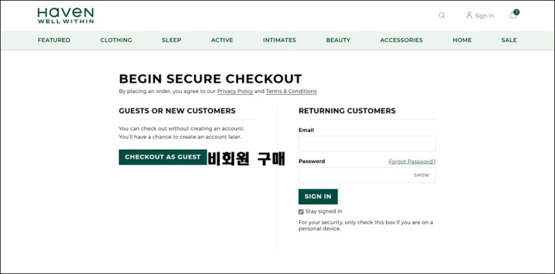Go to the HOME category
Image resolution: width=555 pixels, height=274 pixels.
click(x=462, y=40)
